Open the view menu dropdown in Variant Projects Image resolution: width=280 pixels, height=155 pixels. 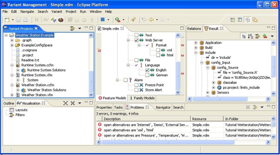80,28
